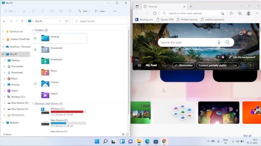
Task: Open the address bar history dropdown in File Explorer
Action: (60, 21)
